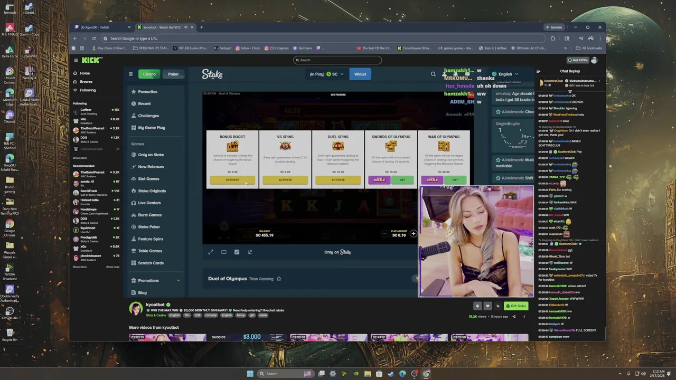Open New Releases category
This screenshot has width=676, height=380.
[x=147, y=167]
